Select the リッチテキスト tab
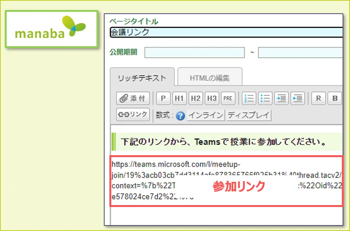 tap(142, 78)
